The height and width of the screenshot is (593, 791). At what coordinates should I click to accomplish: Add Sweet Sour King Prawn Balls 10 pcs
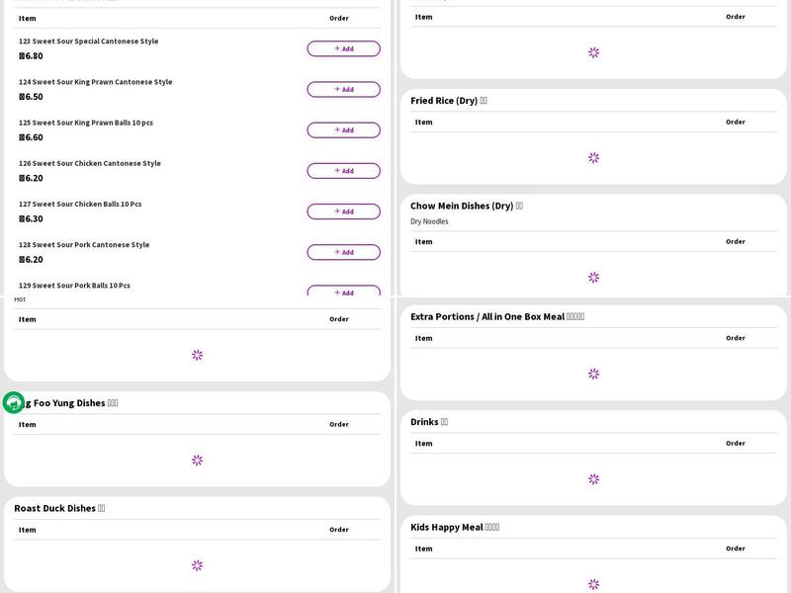tap(343, 129)
